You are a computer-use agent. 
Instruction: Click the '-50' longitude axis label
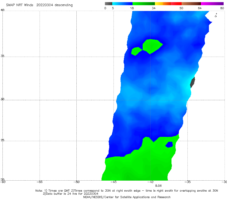click(x=76, y=182)
